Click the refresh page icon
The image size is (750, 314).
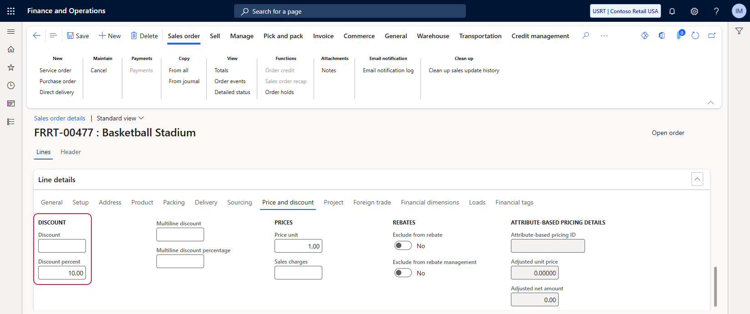pyautogui.click(x=695, y=35)
